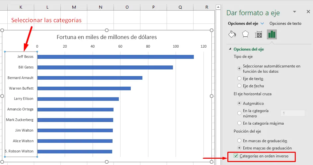Choose the Eje de fecha radio button

(239, 86)
